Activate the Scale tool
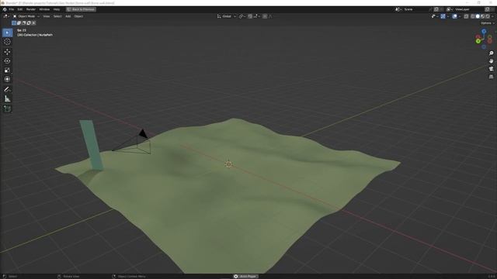 coord(7,70)
